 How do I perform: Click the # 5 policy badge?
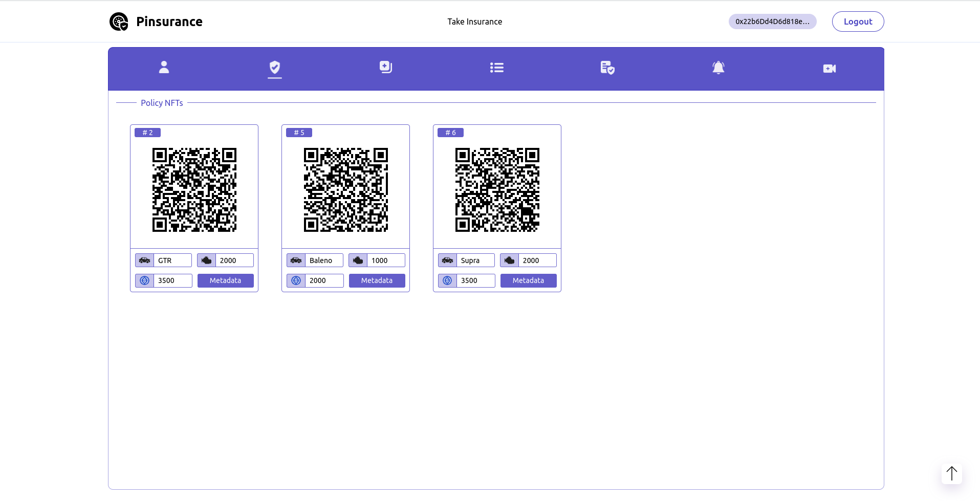pyautogui.click(x=299, y=133)
